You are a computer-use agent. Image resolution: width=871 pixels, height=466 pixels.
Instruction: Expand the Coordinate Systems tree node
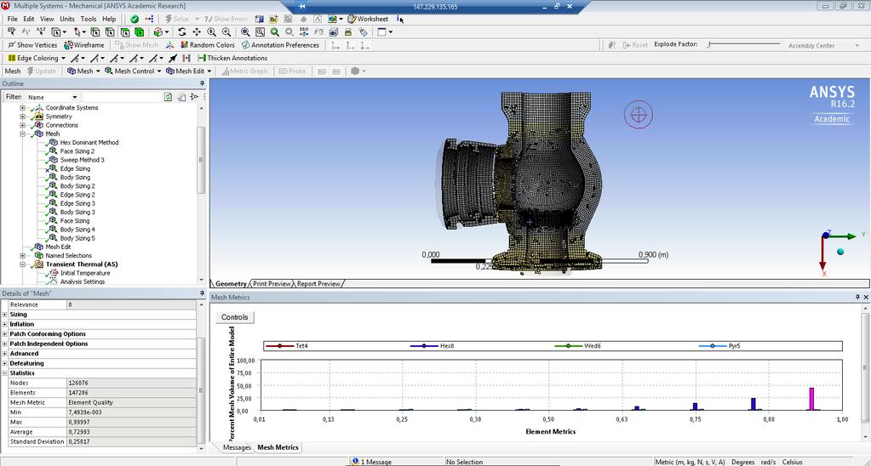(x=22, y=108)
